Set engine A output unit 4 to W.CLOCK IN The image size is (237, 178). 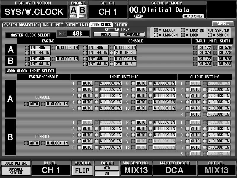219,102
